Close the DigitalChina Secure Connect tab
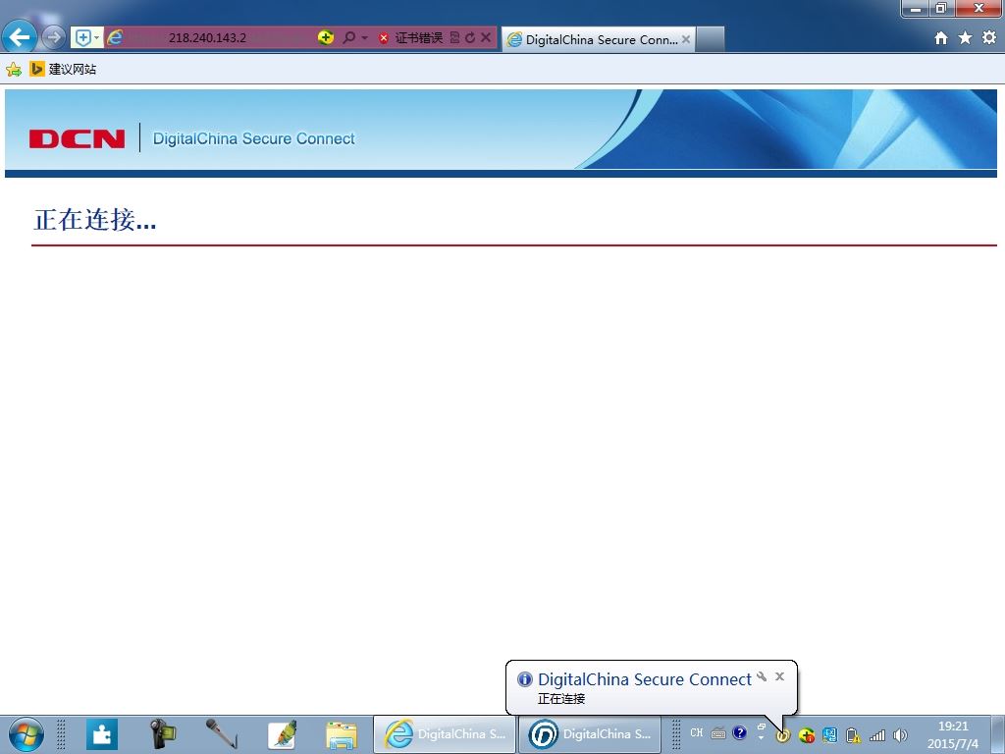Viewport: 1005px width, 754px height. coord(686,39)
